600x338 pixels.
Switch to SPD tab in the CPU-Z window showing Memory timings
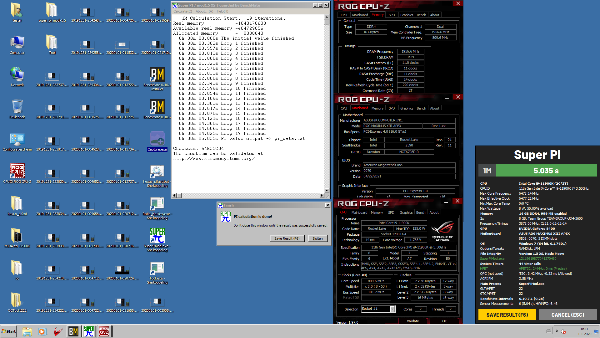pyautogui.click(x=392, y=15)
